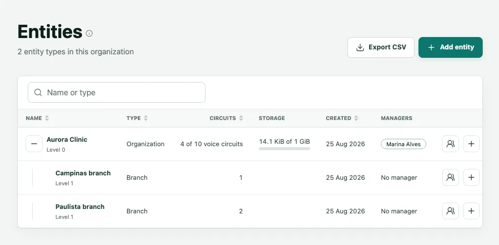
Task: Focus the Name or type search field
Action: tap(117, 92)
